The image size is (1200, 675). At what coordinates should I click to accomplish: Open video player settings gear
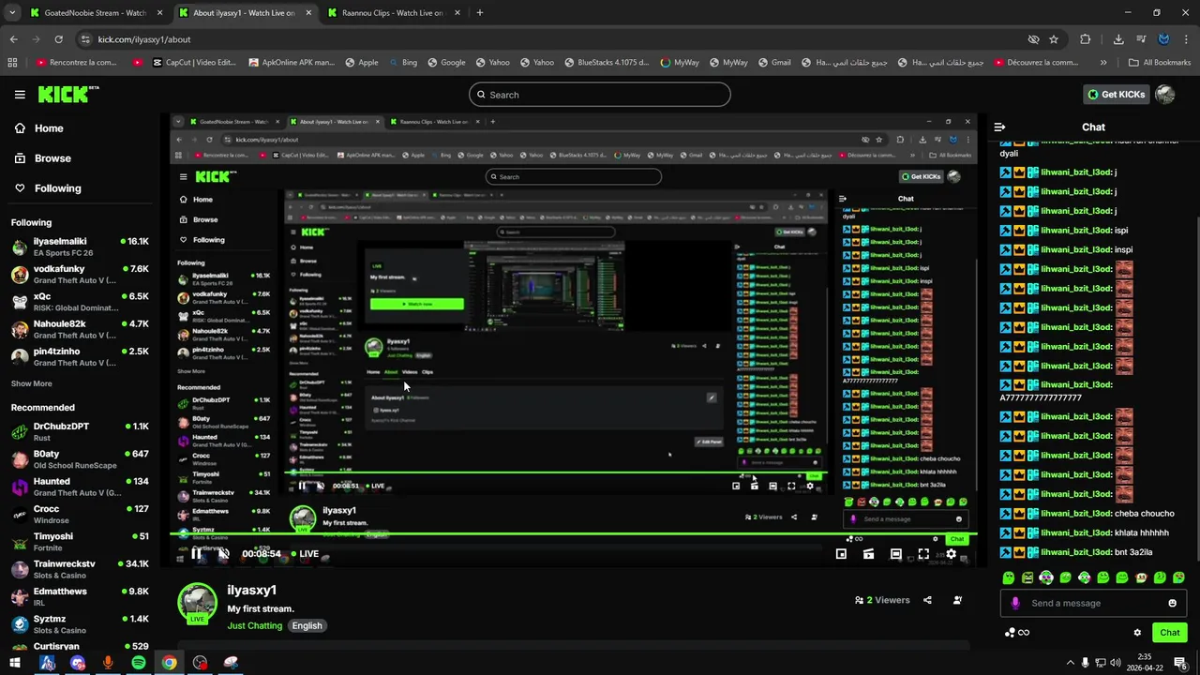[x=951, y=554]
